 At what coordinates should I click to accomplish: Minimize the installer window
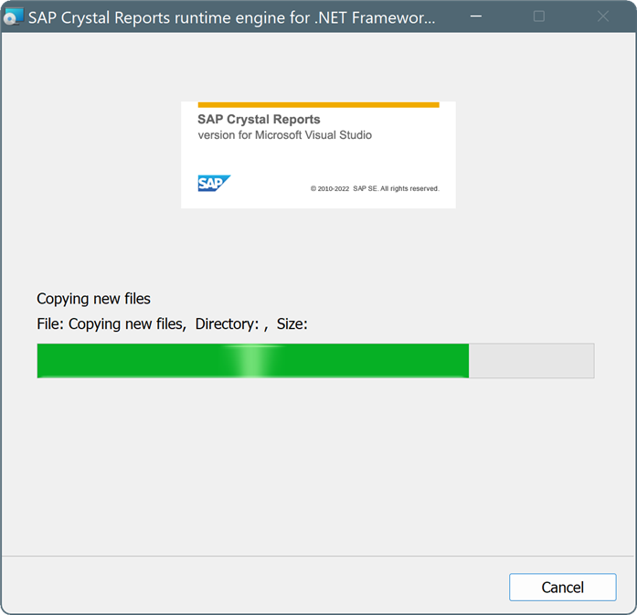[x=476, y=16]
